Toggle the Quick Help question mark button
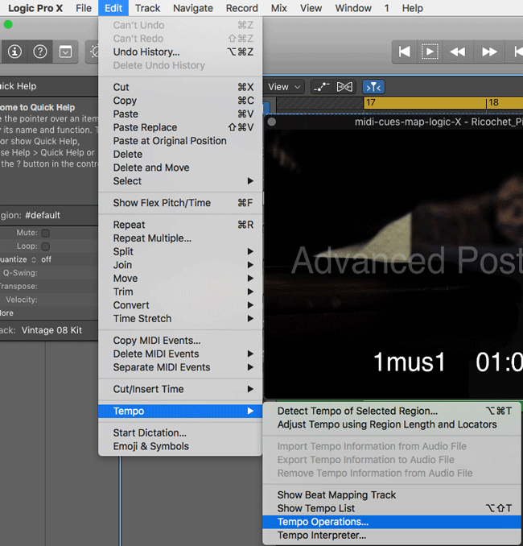The image size is (523, 546). click(40, 52)
